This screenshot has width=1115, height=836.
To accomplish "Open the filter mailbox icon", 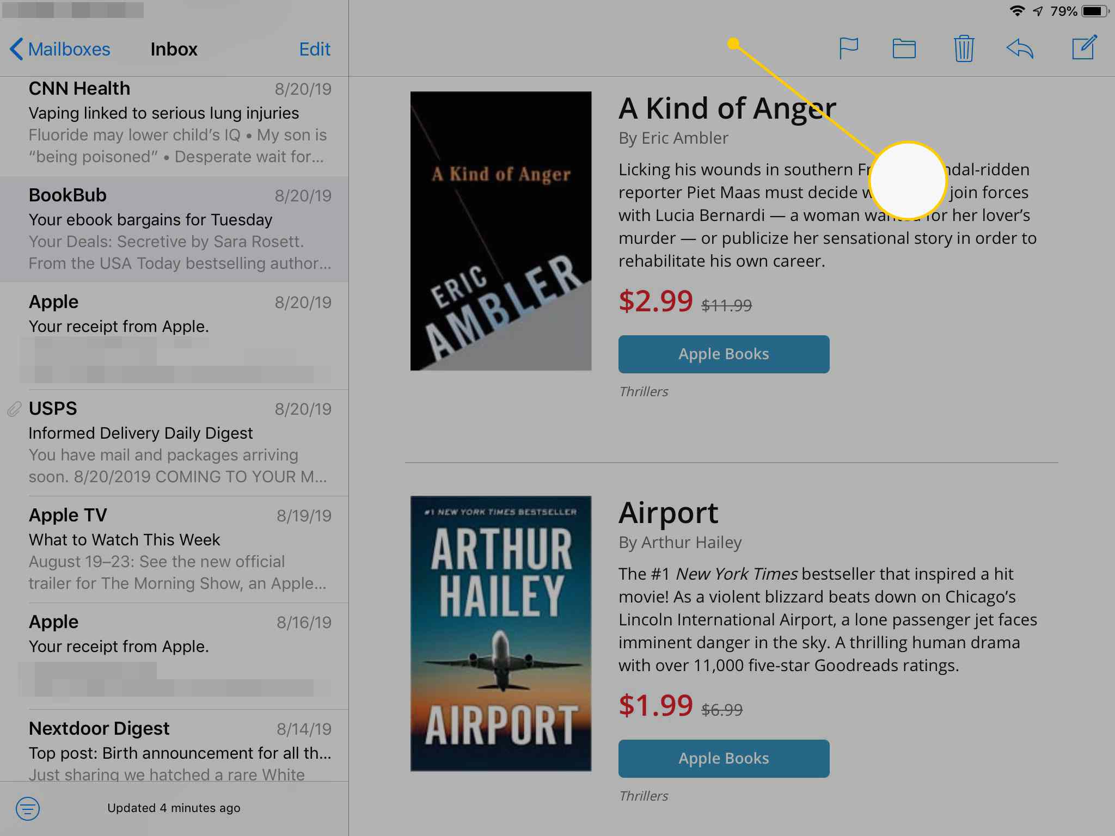I will [x=26, y=809].
